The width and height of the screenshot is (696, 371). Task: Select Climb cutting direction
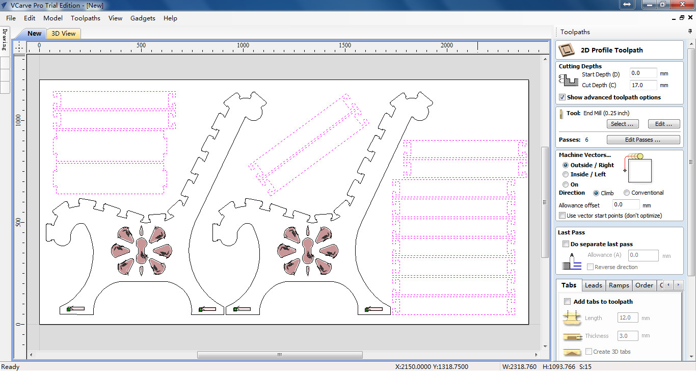(596, 193)
